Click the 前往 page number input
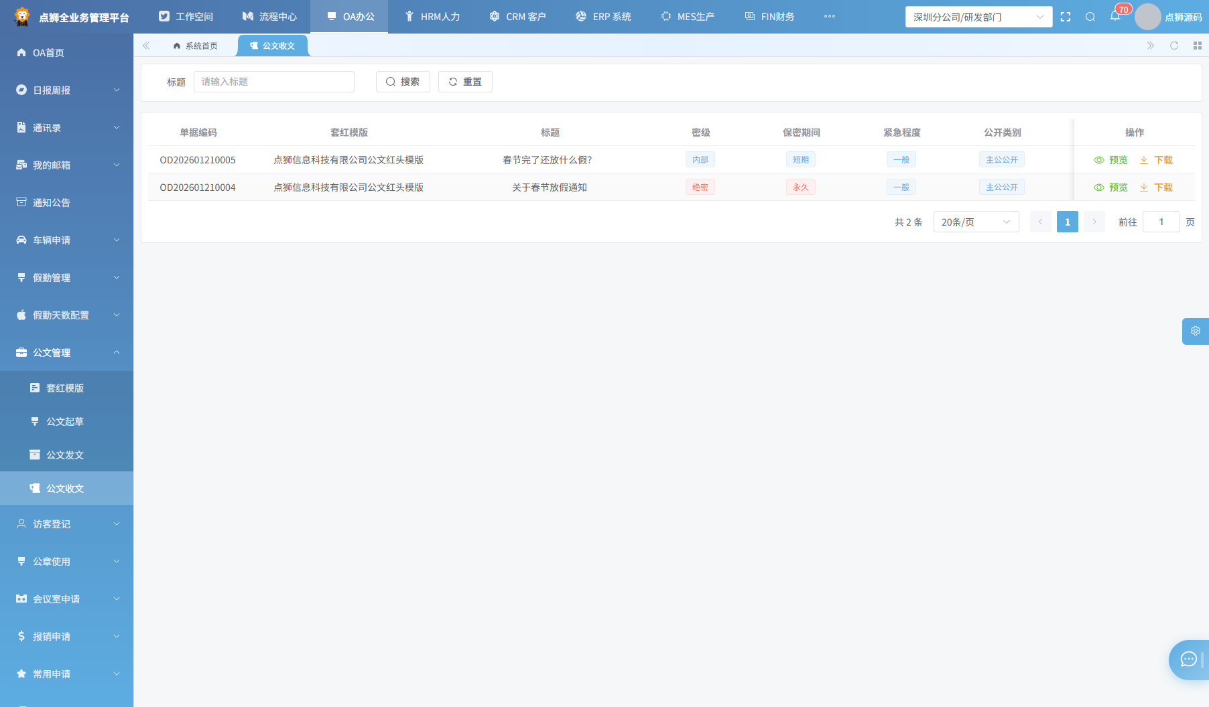The width and height of the screenshot is (1209, 707). (1161, 222)
